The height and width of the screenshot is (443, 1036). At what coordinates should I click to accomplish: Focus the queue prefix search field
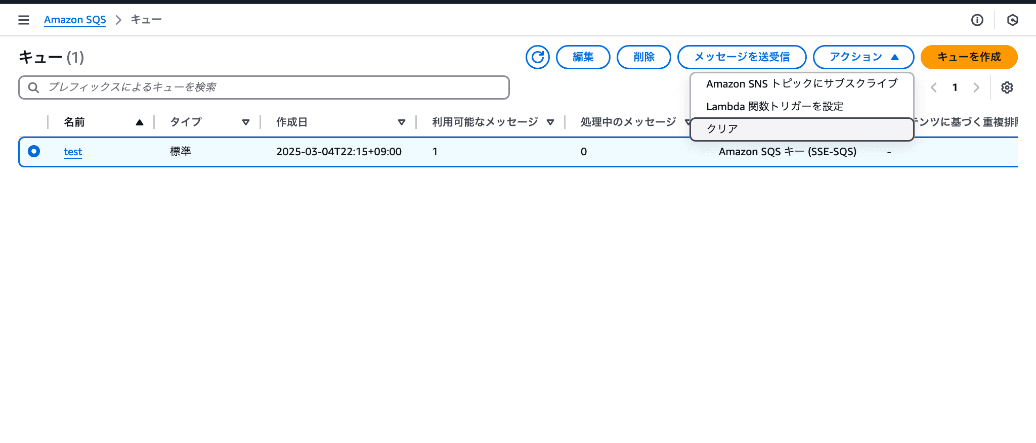[x=273, y=87]
